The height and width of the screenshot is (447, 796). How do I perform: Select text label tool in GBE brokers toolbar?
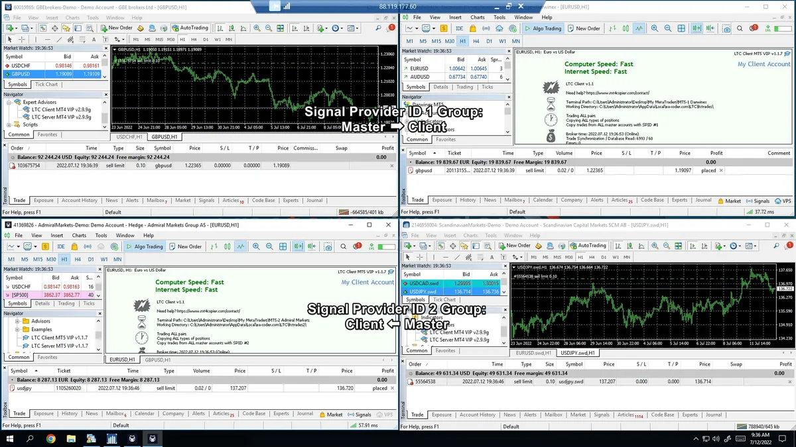click(105, 39)
